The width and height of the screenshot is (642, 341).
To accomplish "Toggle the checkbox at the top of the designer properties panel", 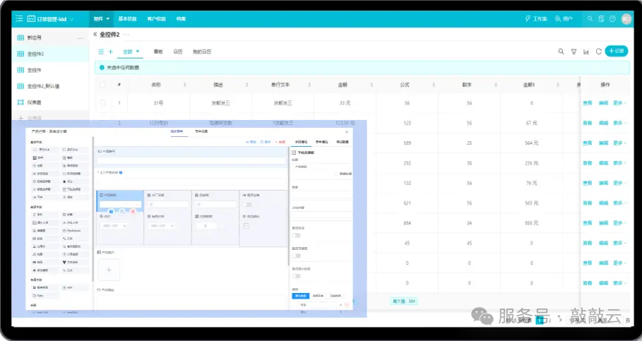I will tap(294, 152).
